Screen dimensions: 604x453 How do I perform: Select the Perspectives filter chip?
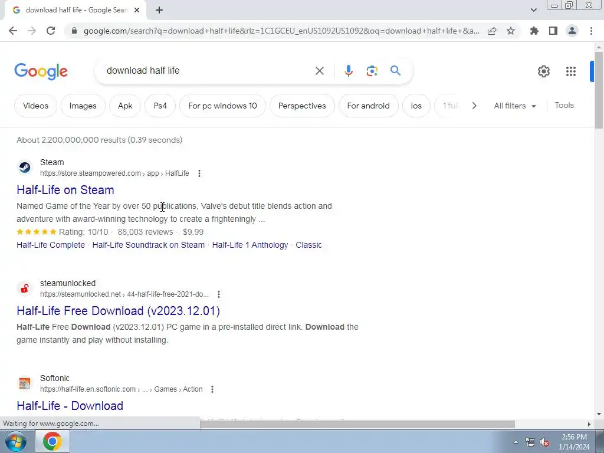[302, 106]
